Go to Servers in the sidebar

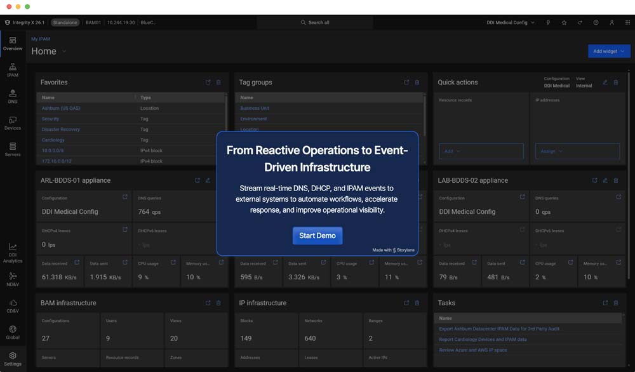pos(13,149)
